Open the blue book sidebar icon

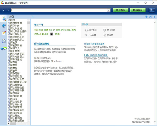[4, 26]
